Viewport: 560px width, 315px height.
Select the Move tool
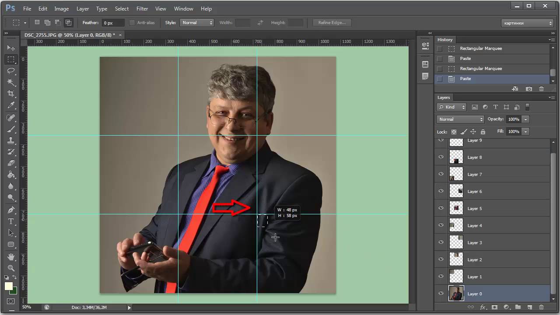point(11,48)
